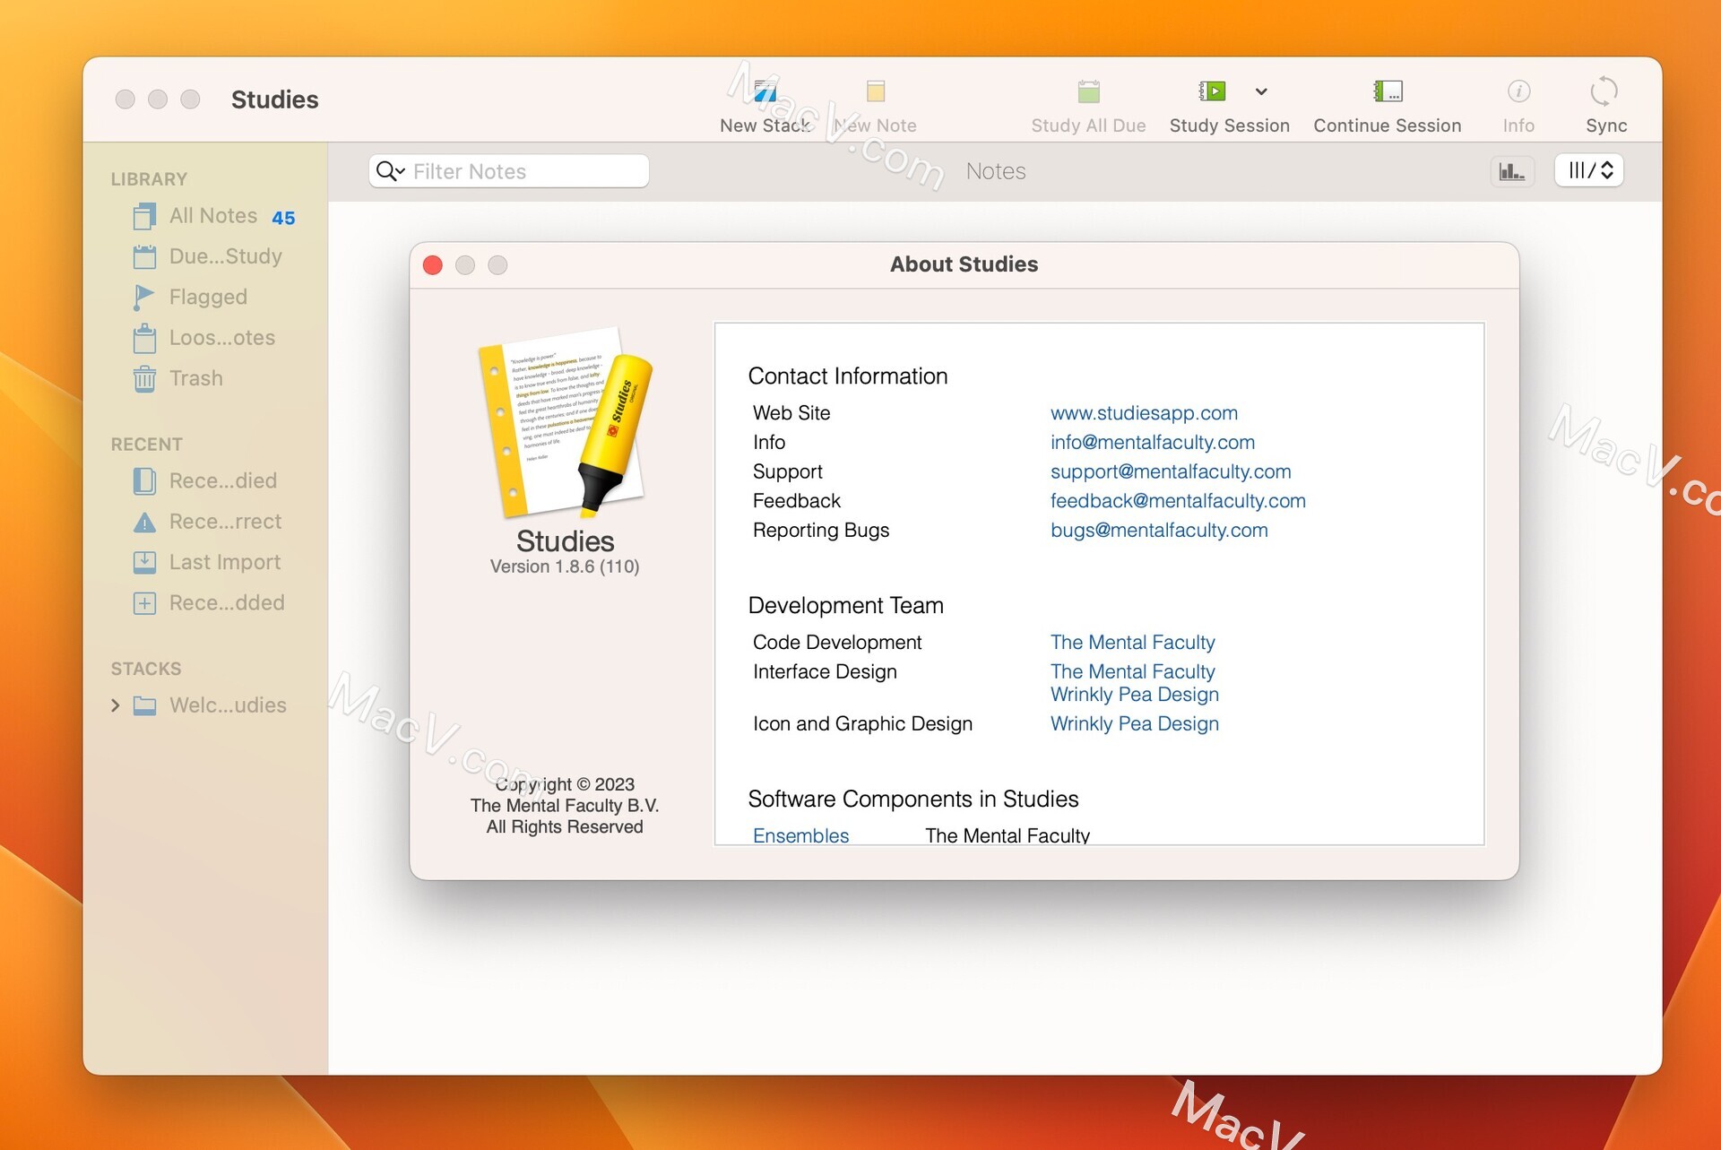Click the Recently Studied icon
This screenshot has height=1150, width=1721.
(144, 481)
